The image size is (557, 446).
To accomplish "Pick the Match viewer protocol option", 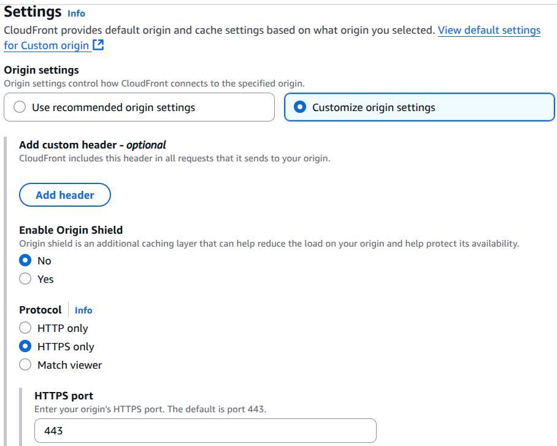I will click(x=25, y=365).
